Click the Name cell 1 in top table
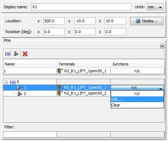The height and width of the screenshot is (141, 168). click(x=30, y=71)
